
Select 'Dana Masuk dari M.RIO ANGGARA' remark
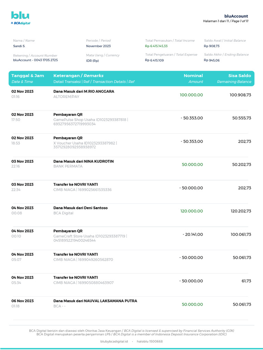tap(84, 91)
